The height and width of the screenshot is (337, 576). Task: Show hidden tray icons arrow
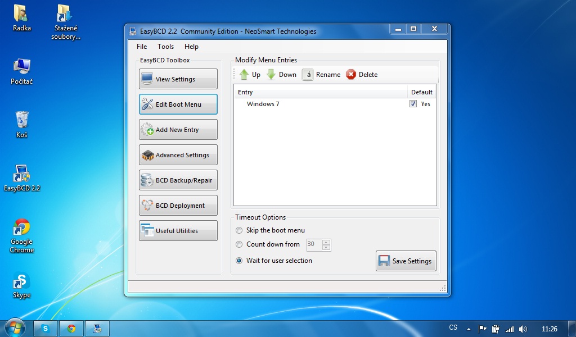click(469, 329)
